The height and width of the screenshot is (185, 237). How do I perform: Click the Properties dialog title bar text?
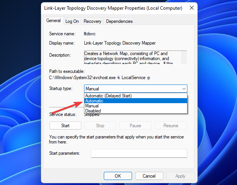[113, 8]
